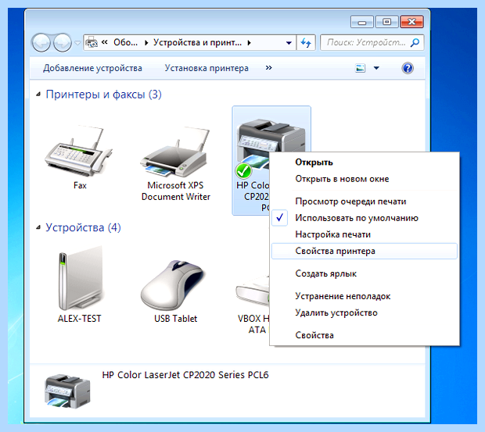Image resolution: width=485 pixels, height=432 pixels.
Task: Expand the breadcrumb arrow after Обо...
Action: click(x=146, y=43)
